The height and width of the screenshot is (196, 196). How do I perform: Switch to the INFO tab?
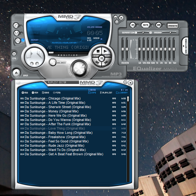click(92, 92)
